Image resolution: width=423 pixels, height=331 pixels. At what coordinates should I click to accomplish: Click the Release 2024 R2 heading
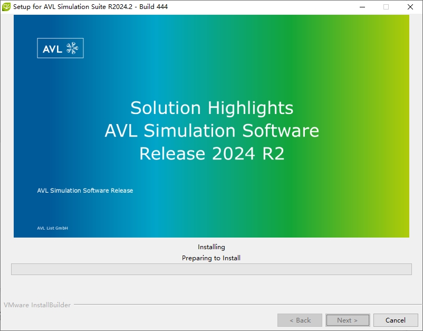pos(211,154)
